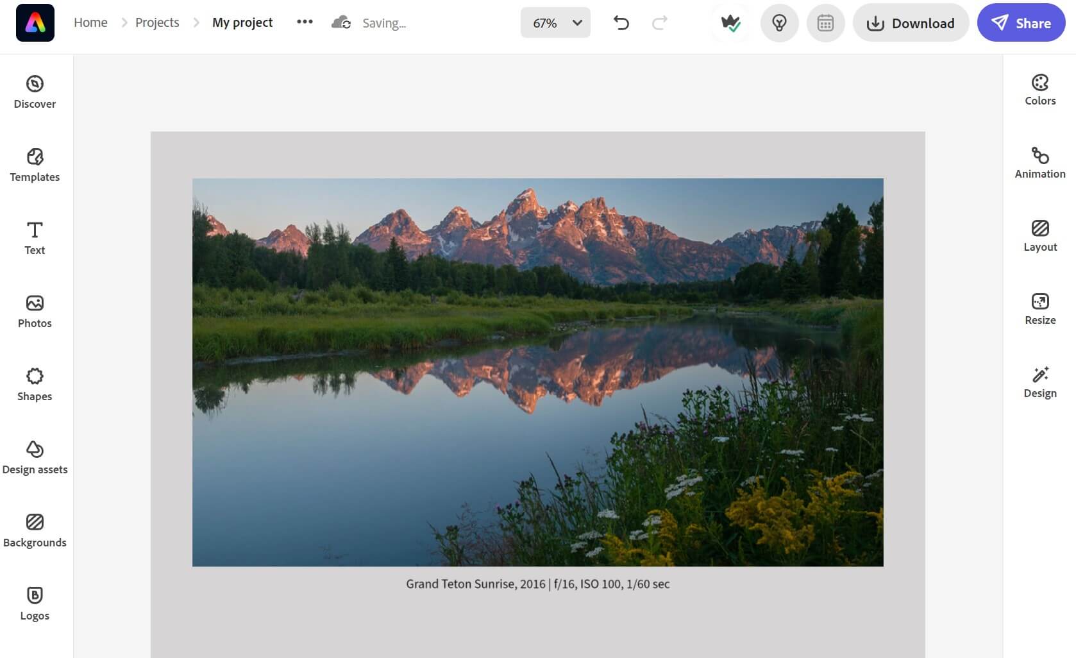1076x658 pixels.
Task: Open the Shapes panel
Action: 35,385
